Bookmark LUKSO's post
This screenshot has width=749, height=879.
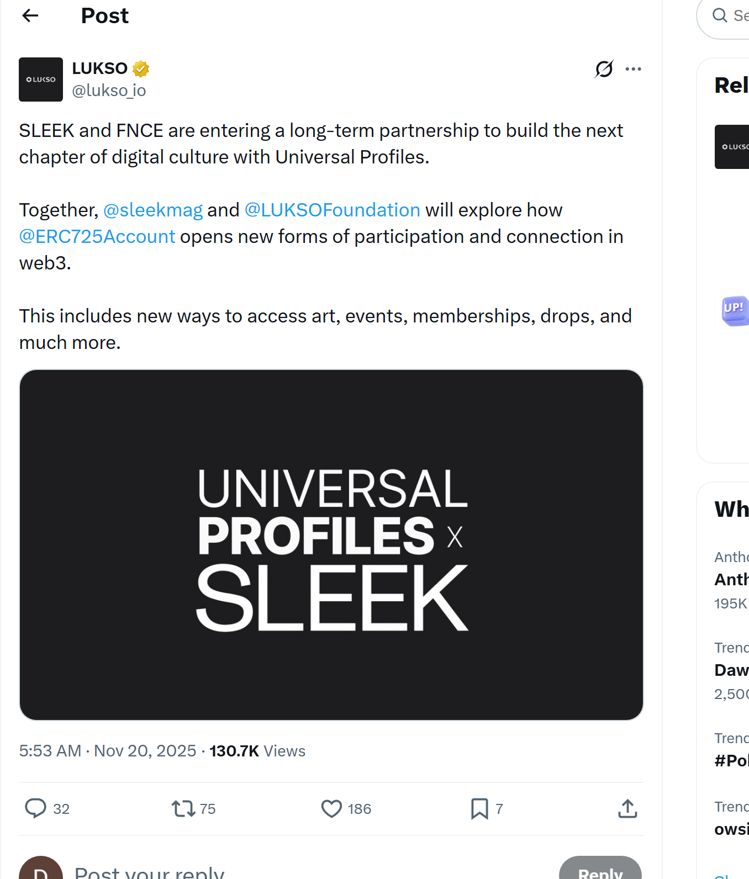(480, 808)
